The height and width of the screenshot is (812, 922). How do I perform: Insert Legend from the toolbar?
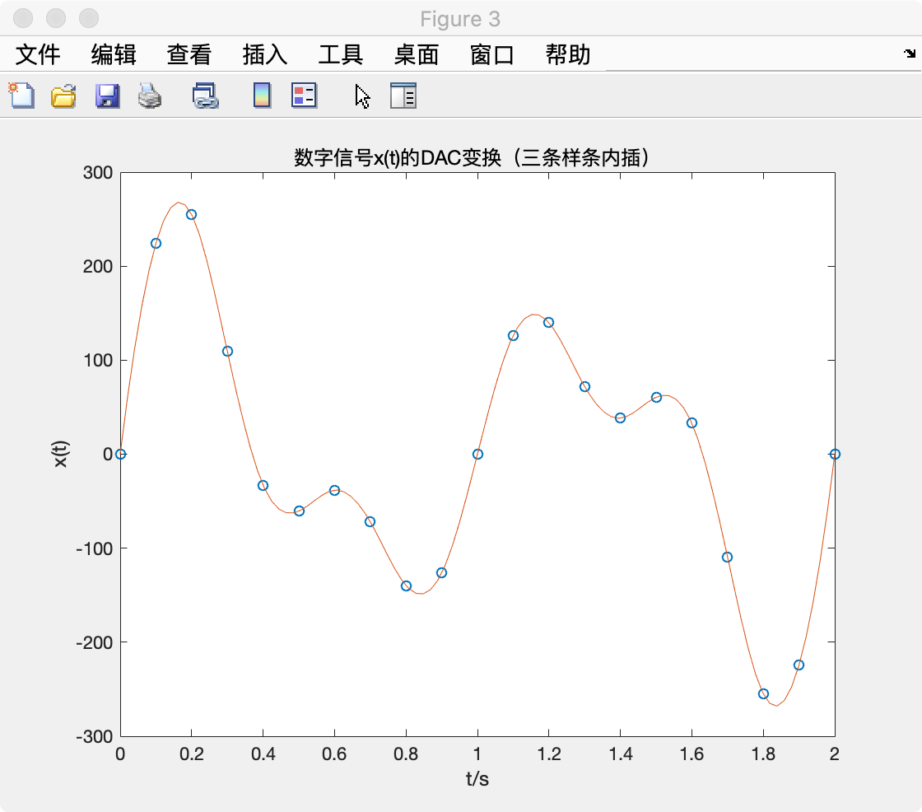tap(304, 96)
